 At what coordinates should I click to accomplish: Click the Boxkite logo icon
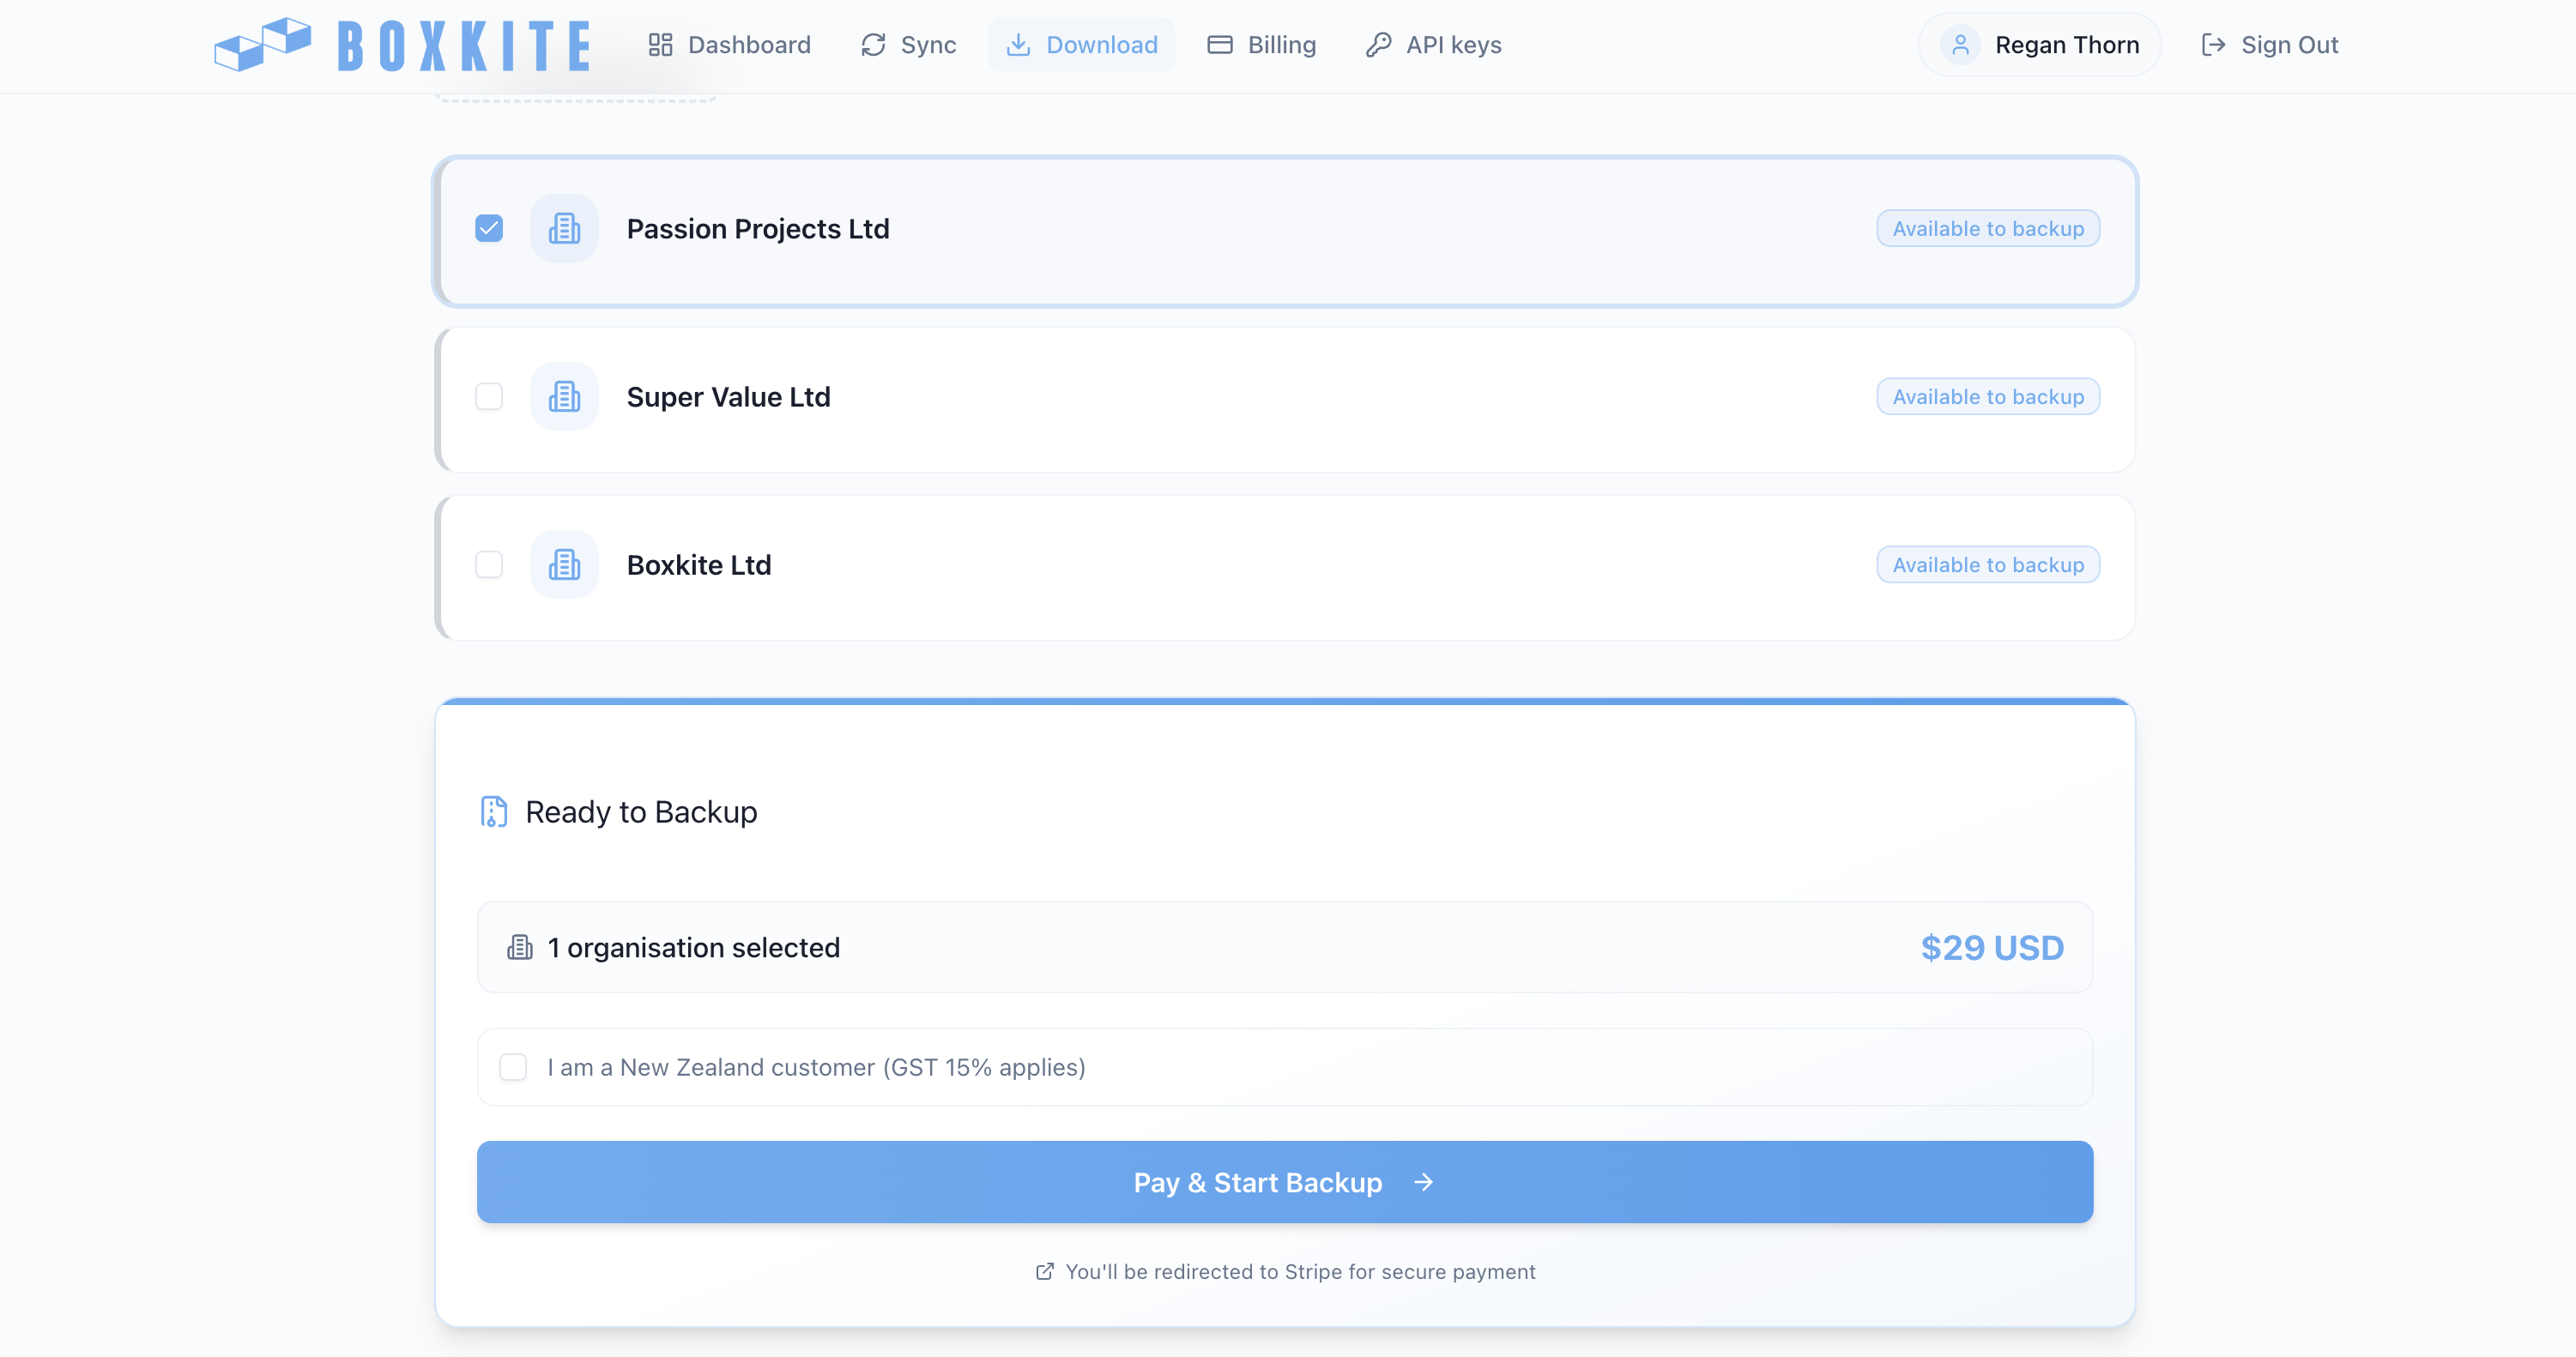(263, 45)
